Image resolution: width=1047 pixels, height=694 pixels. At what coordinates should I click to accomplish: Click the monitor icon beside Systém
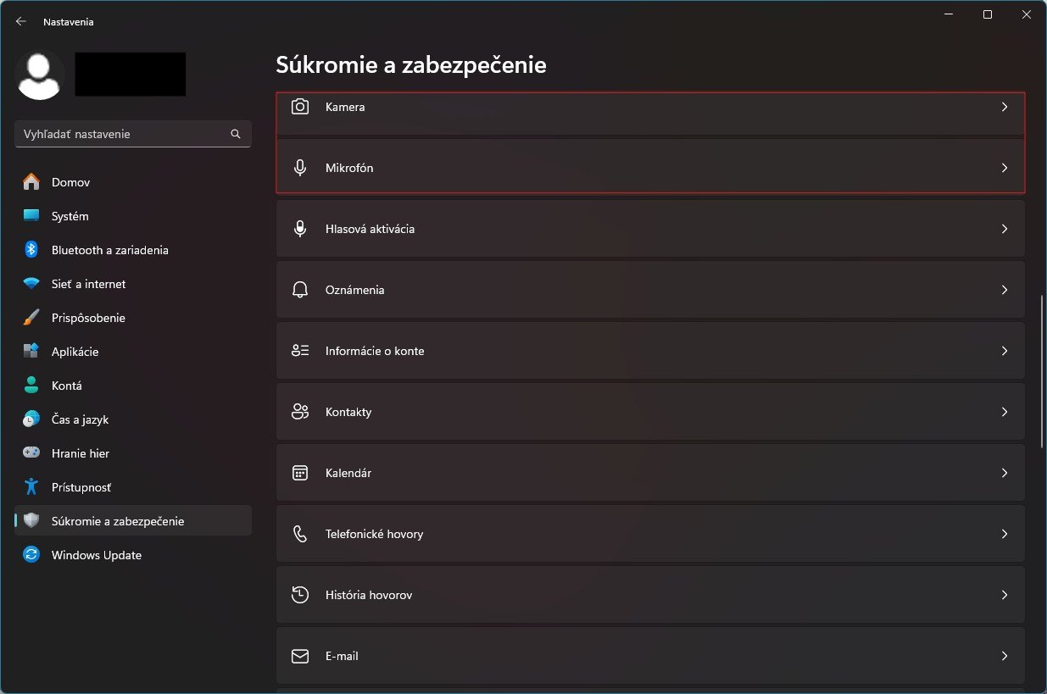(x=31, y=216)
